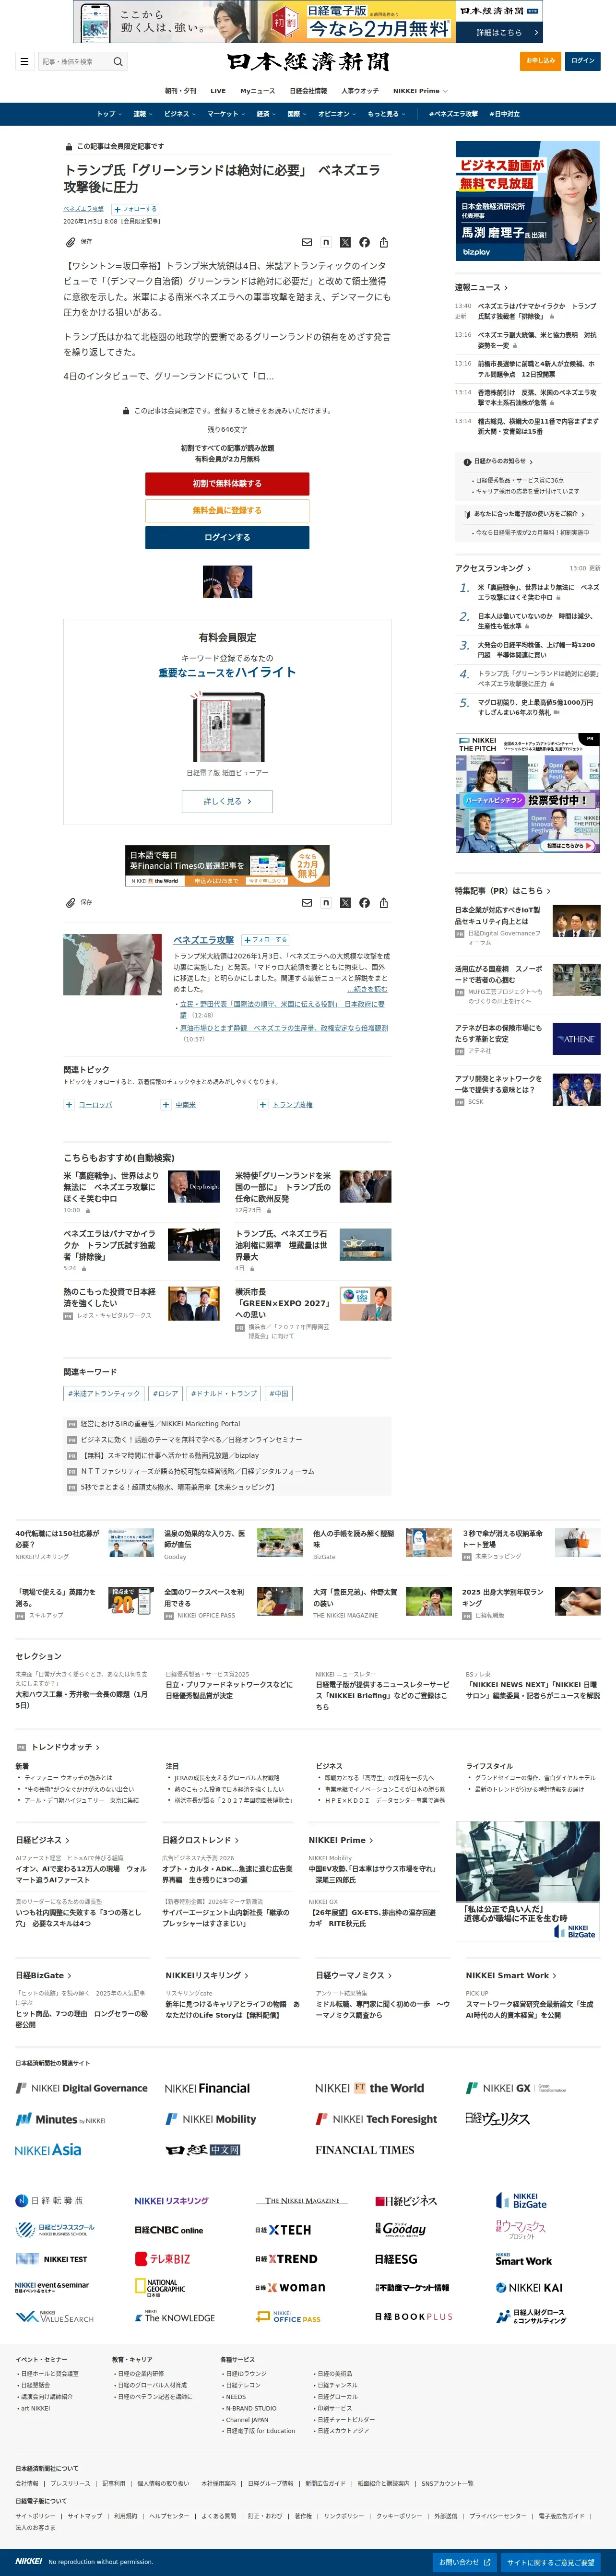This screenshot has width=616, height=2576.
Task: Open the LIVE menu item
Action: click(x=218, y=91)
